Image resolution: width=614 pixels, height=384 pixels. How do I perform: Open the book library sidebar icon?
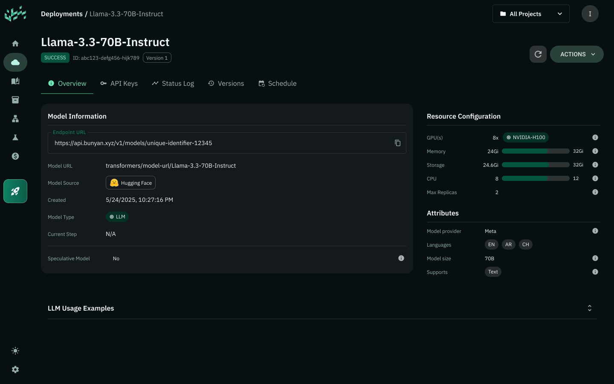point(15,81)
